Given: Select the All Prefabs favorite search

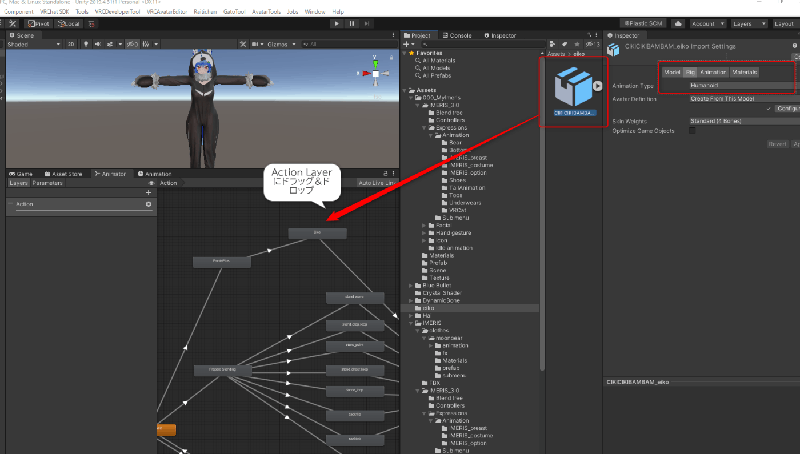Looking at the screenshot, I should click(437, 75).
